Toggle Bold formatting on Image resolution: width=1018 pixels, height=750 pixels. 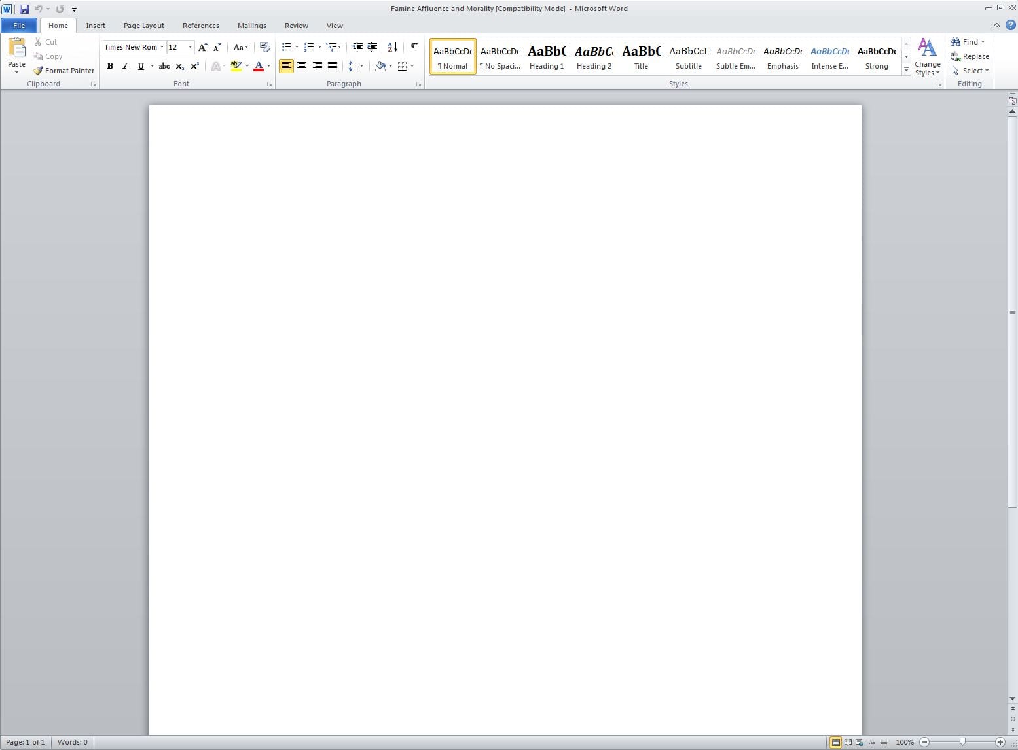coord(110,66)
